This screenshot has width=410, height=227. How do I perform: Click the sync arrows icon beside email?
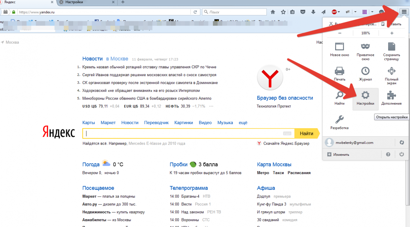(401, 142)
